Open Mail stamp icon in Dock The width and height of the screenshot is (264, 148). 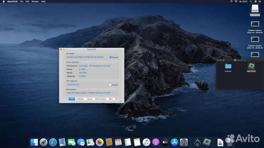(x=62, y=142)
